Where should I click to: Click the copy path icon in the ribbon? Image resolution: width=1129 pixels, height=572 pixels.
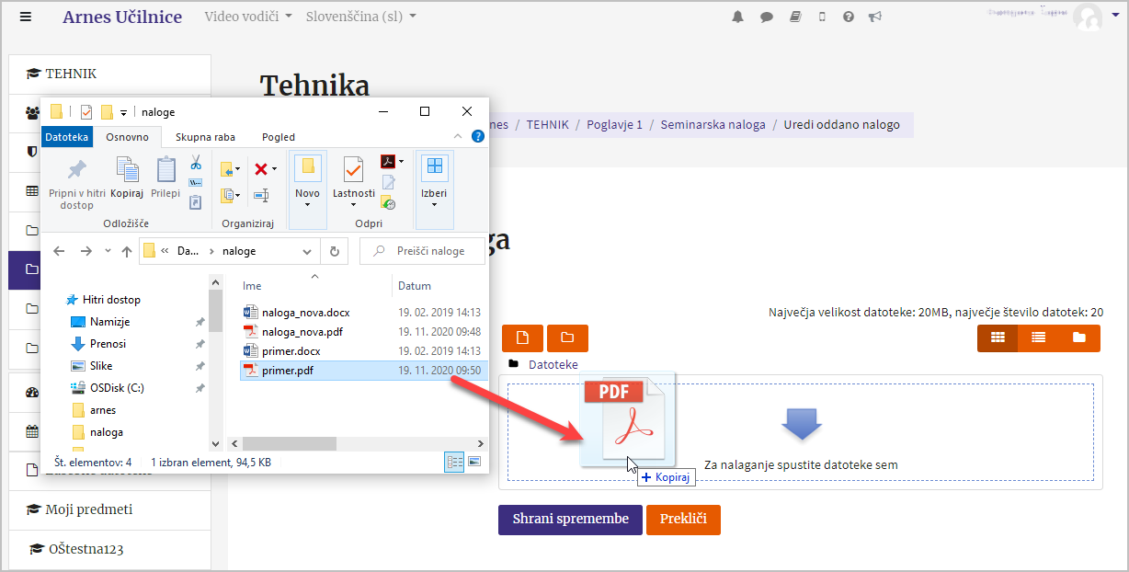click(196, 182)
